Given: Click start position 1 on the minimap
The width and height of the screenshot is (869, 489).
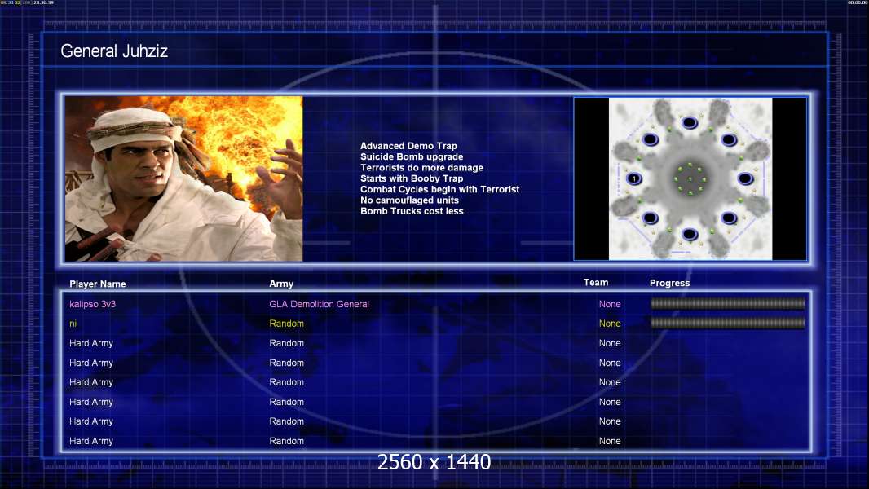Looking at the screenshot, I should tap(634, 178).
